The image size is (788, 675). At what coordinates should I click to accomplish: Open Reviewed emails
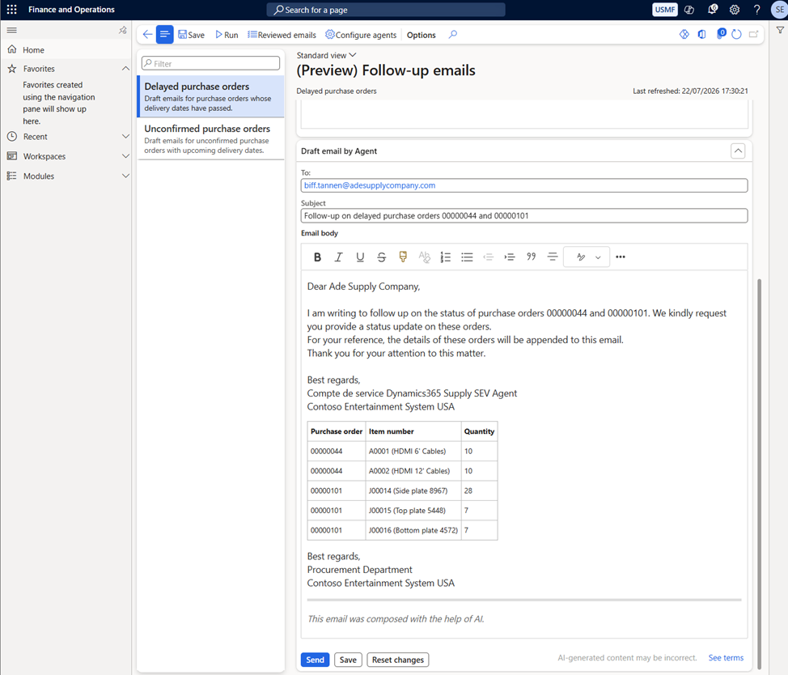point(282,35)
